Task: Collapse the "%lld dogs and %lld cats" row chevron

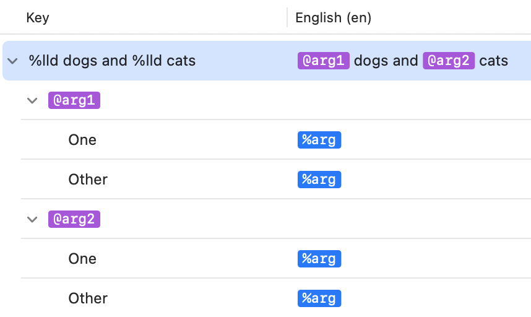Action: (12, 61)
